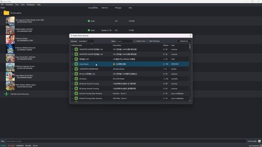
Task: Open the View menu
Action: [17, 4]
